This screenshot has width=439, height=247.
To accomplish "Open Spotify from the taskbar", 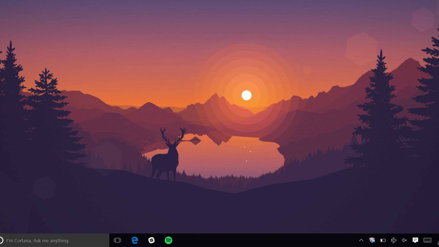I will pyautogui.click(x=168, y=240).
